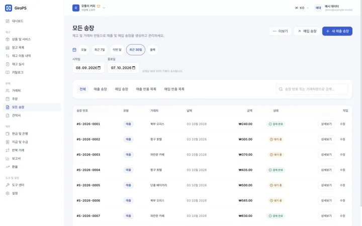Click the crown icon next to business name
The width and height of the screenshot is (362, 226).
[99, 6]
